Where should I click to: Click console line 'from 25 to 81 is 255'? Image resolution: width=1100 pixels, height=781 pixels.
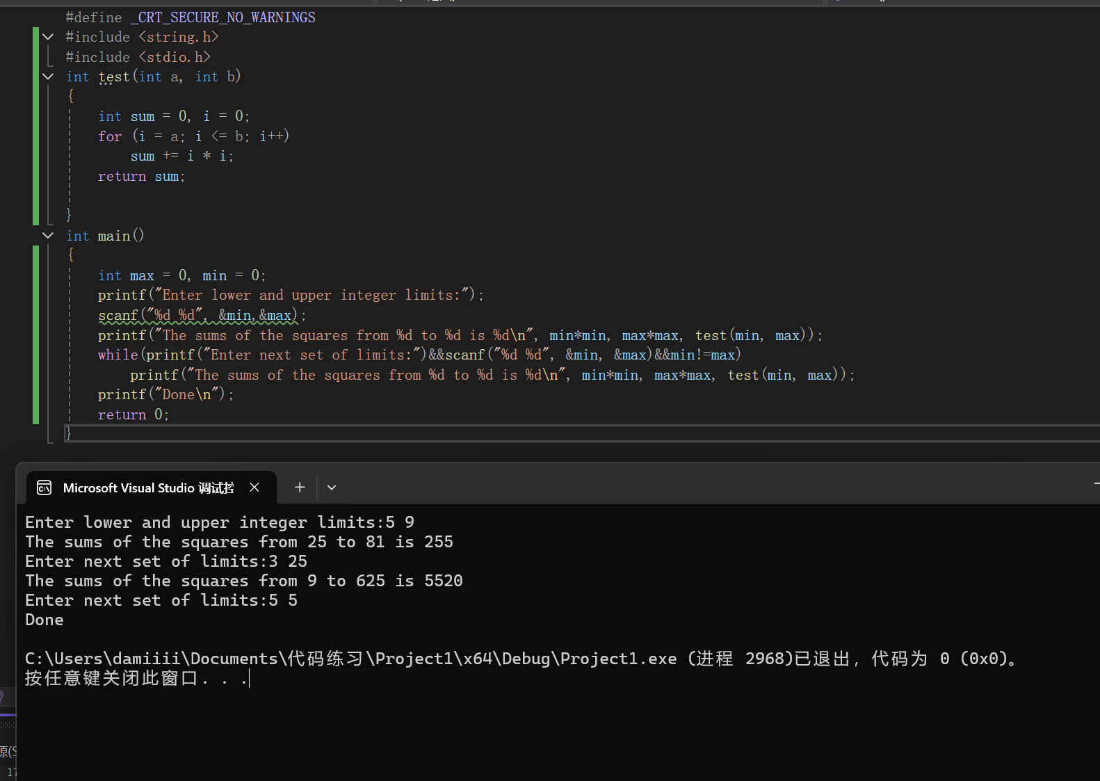coord(239,542)
